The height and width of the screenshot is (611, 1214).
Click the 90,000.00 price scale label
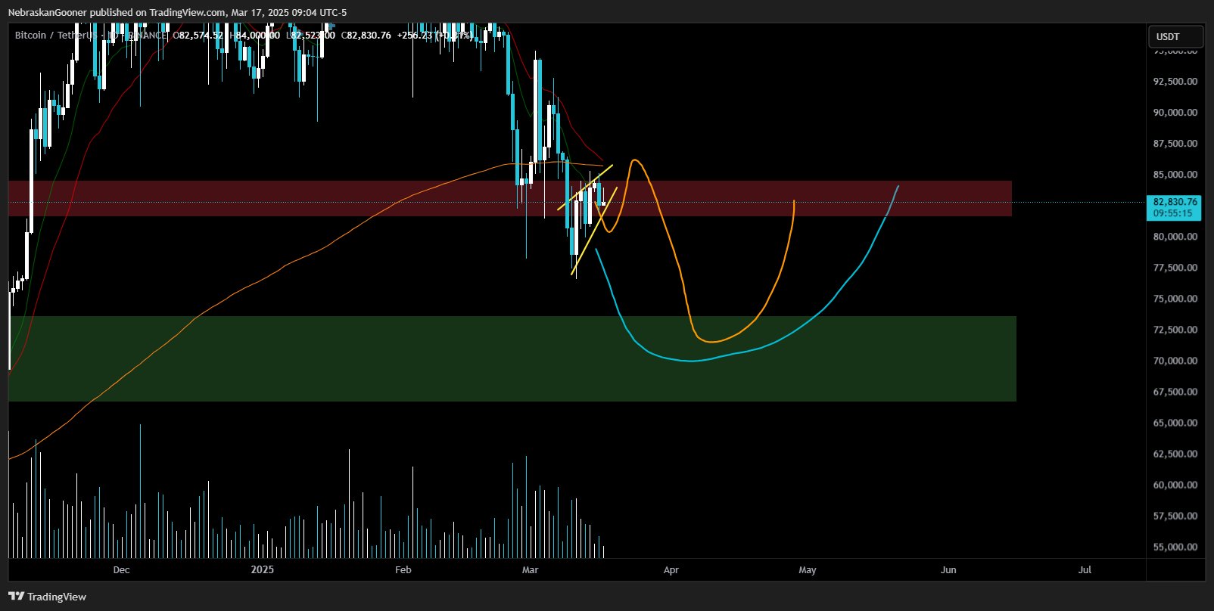[1175, 113]
